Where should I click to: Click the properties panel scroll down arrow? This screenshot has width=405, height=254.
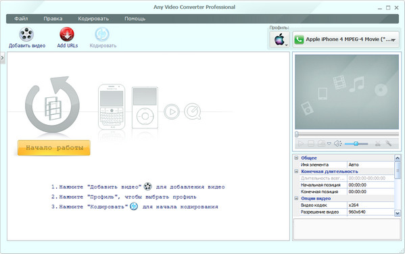tap(398, 213)
